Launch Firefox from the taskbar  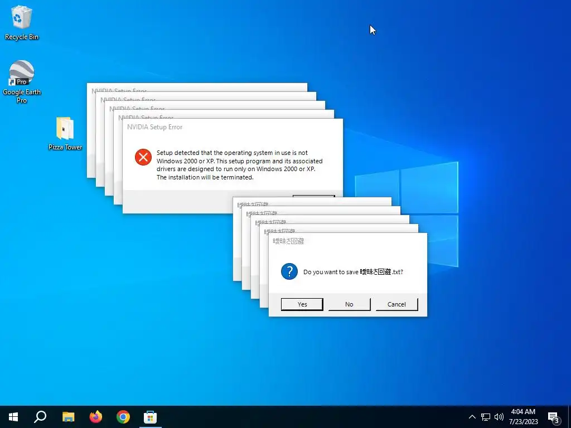96,417
